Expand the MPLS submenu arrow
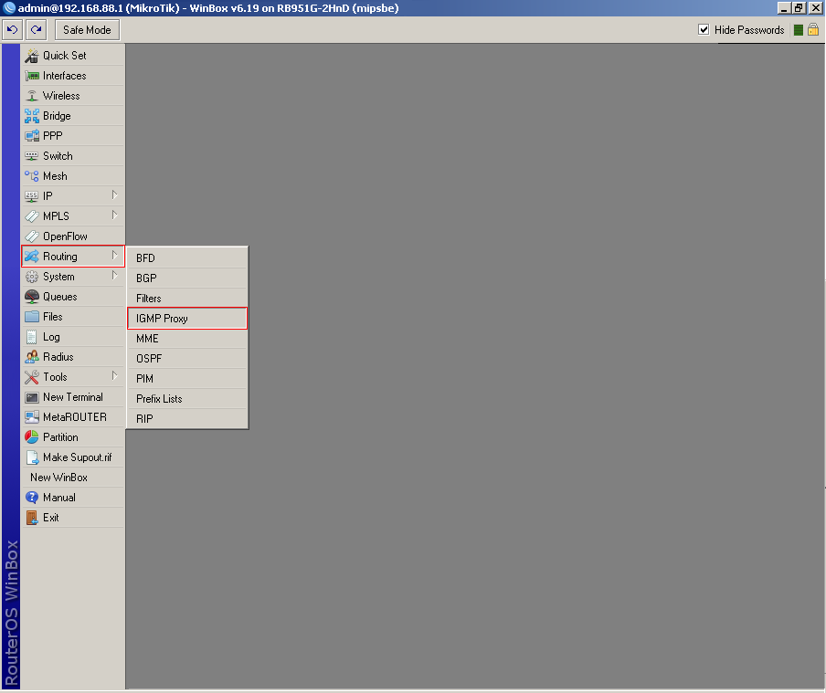Image resolution: width=826 pixels, height=693 pixels. click(x=114, y=215)
